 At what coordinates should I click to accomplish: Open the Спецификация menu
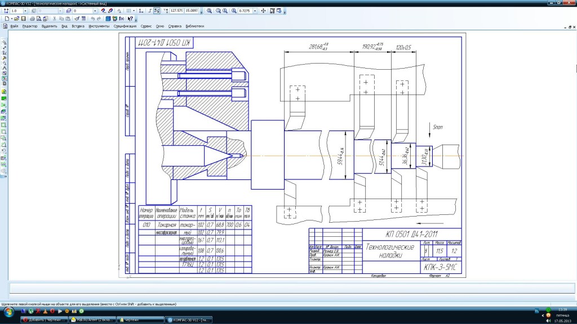click(x=125, y=26)
